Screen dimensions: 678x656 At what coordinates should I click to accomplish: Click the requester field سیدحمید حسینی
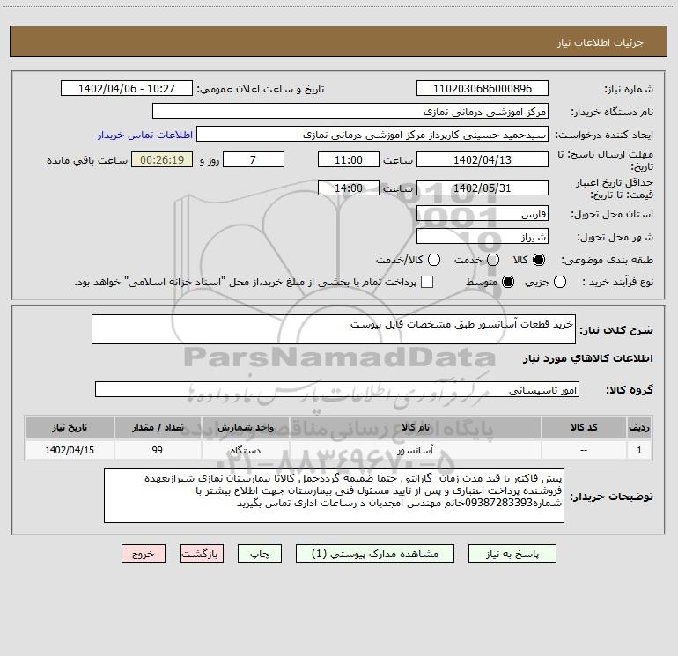point(372,134)
